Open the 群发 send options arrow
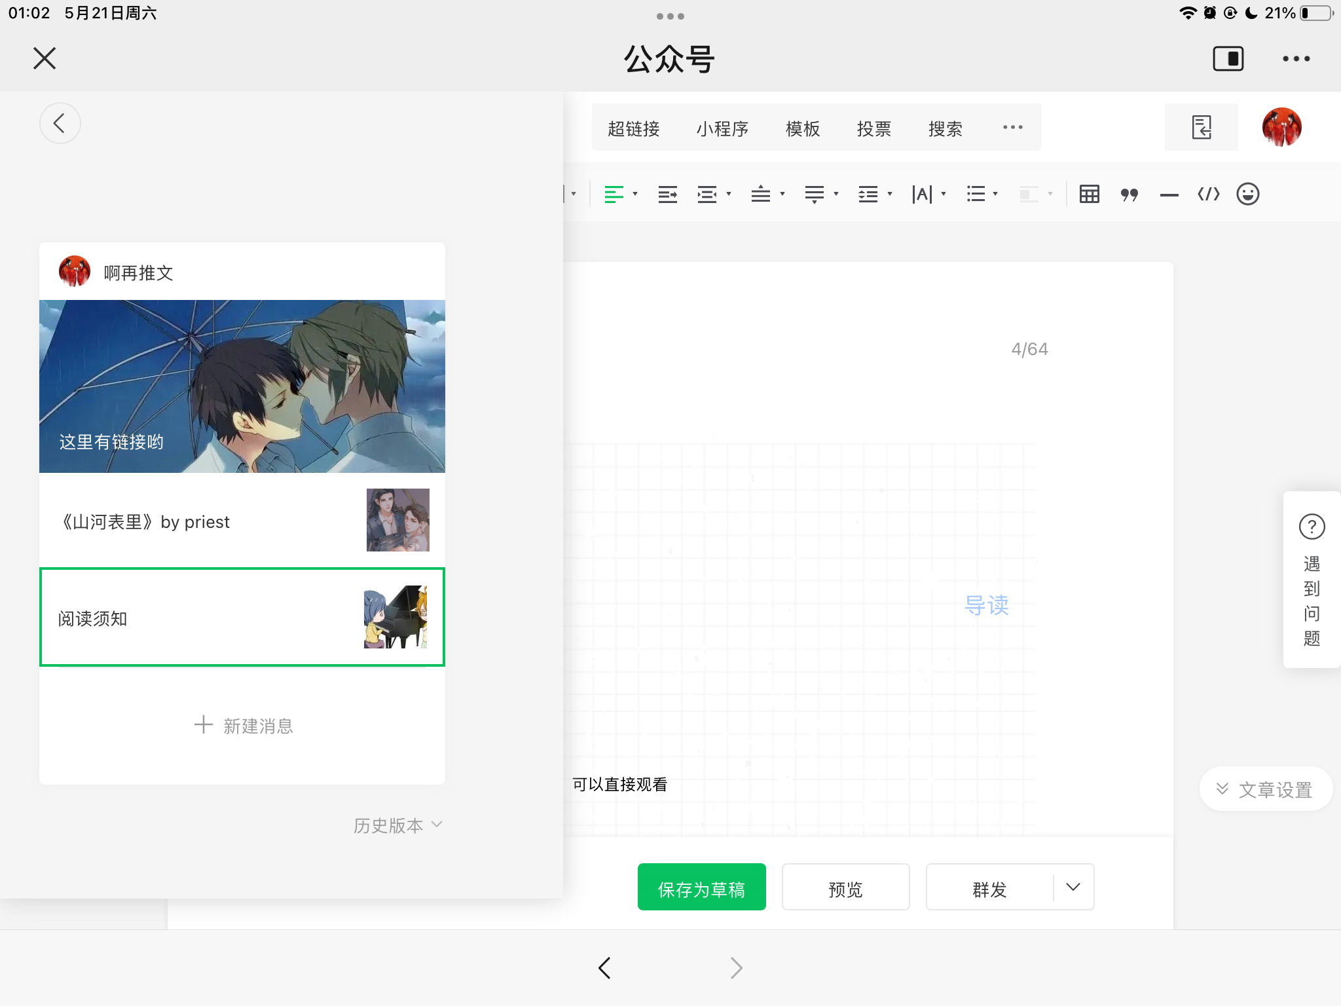 click(x=1073, y=887)
